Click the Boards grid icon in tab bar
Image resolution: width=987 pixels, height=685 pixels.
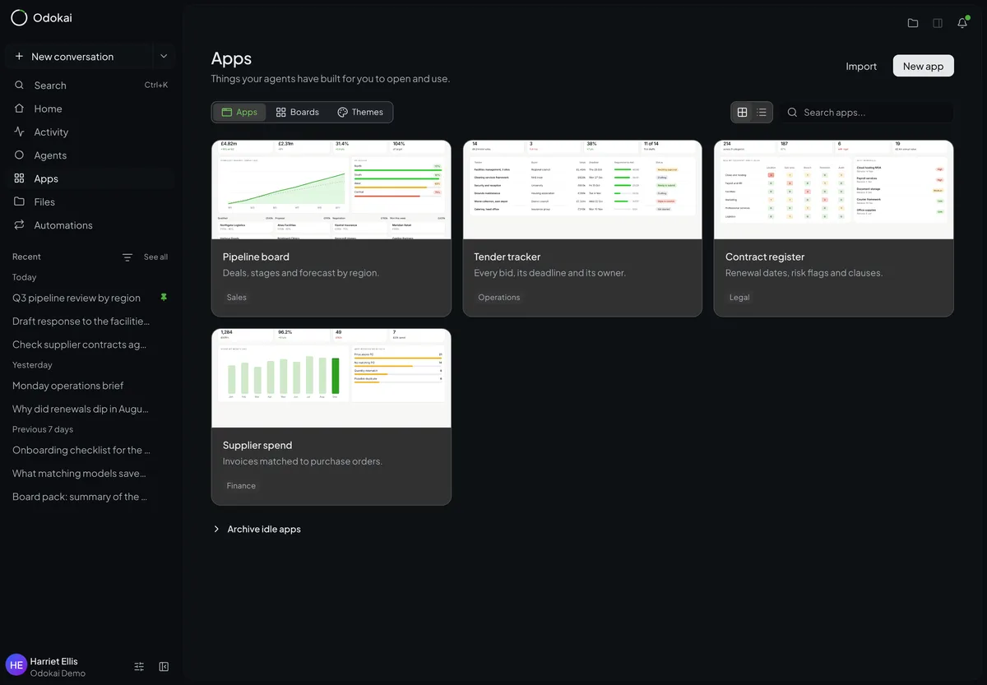point(281,112)
